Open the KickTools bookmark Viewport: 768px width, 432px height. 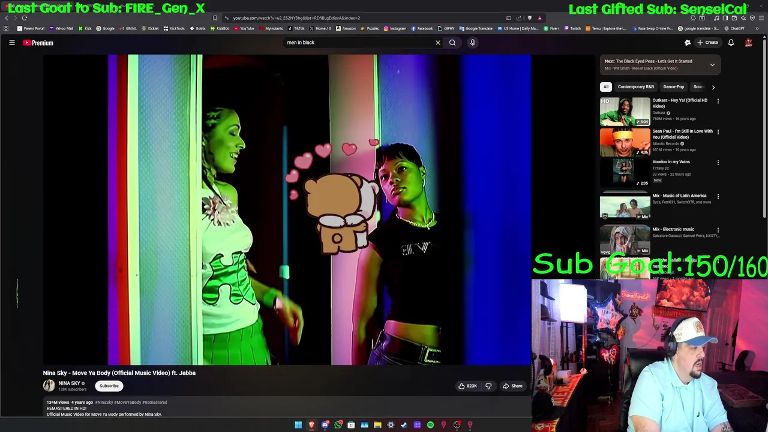(175, 28)
